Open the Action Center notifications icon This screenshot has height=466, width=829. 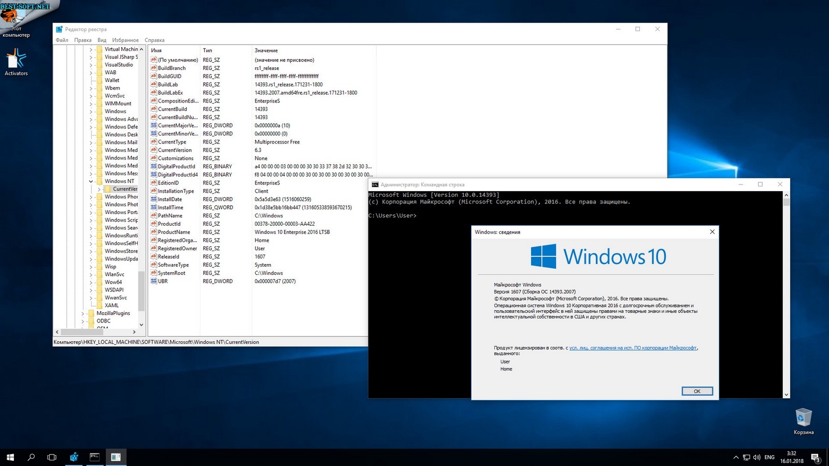[x=816, y=457]
